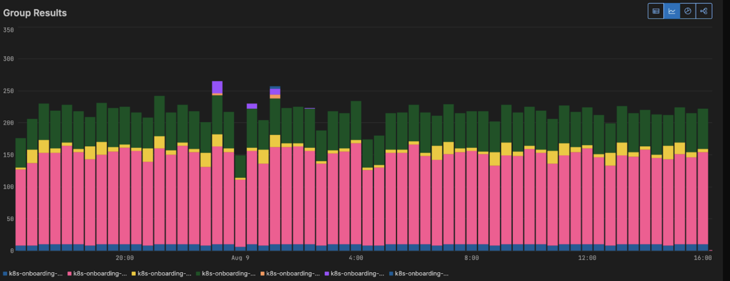Toggle the yellow k8s-onboarding legend series
Viewport: 730px width, 281px height.
point(161,274)
